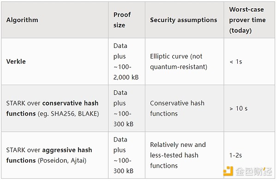Click the golden watermark logo icon
Viewport: 277px width, 181px height.
click(x=228, y=171)
